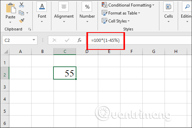Select row 2 header

[5, 73]
